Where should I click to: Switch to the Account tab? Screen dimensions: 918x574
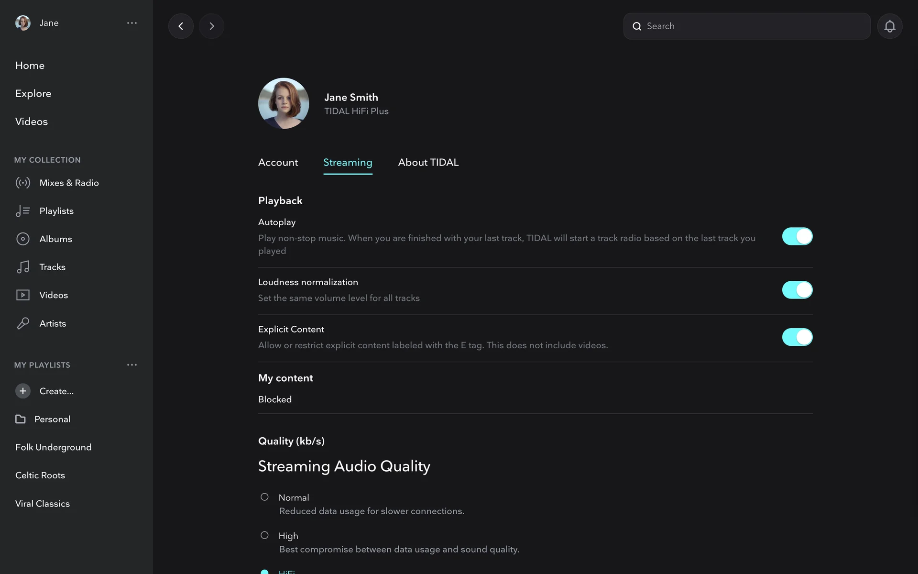tap(278, 162)
